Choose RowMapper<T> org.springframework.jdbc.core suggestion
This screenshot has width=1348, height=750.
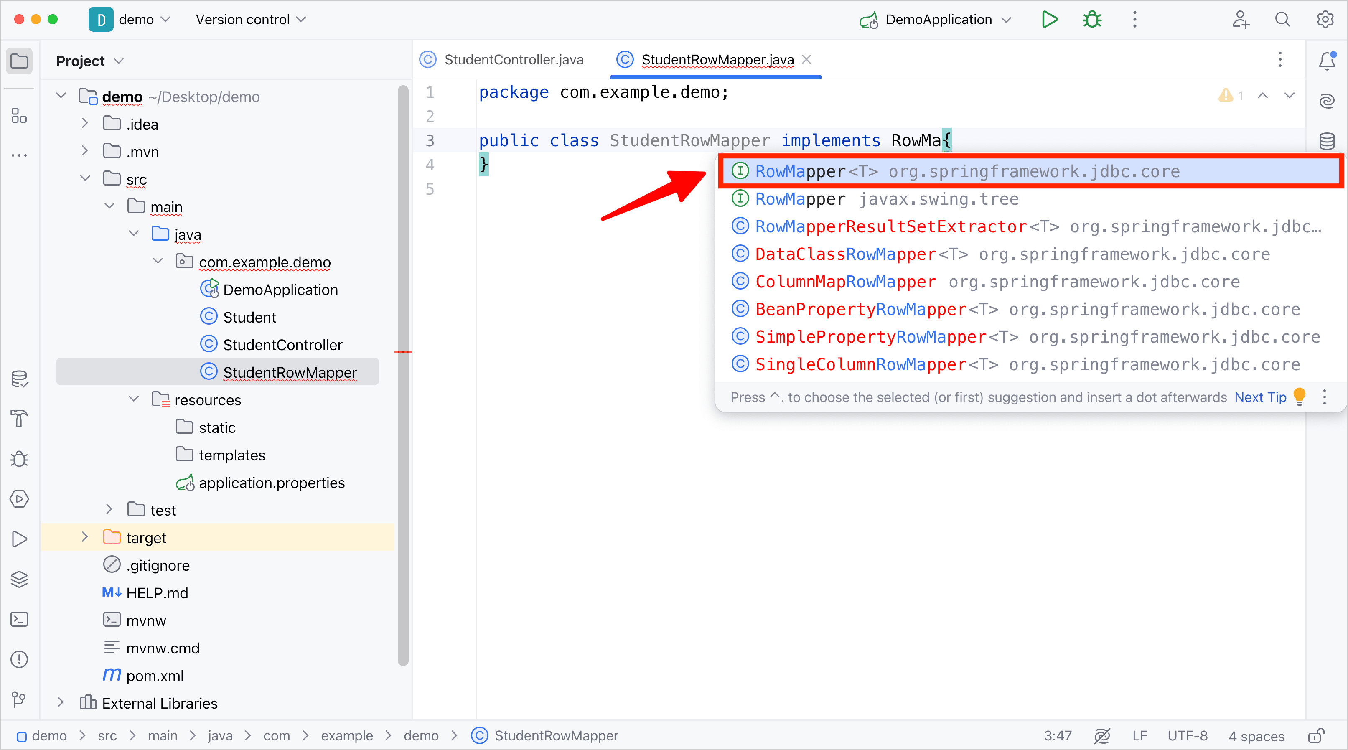1030,171
